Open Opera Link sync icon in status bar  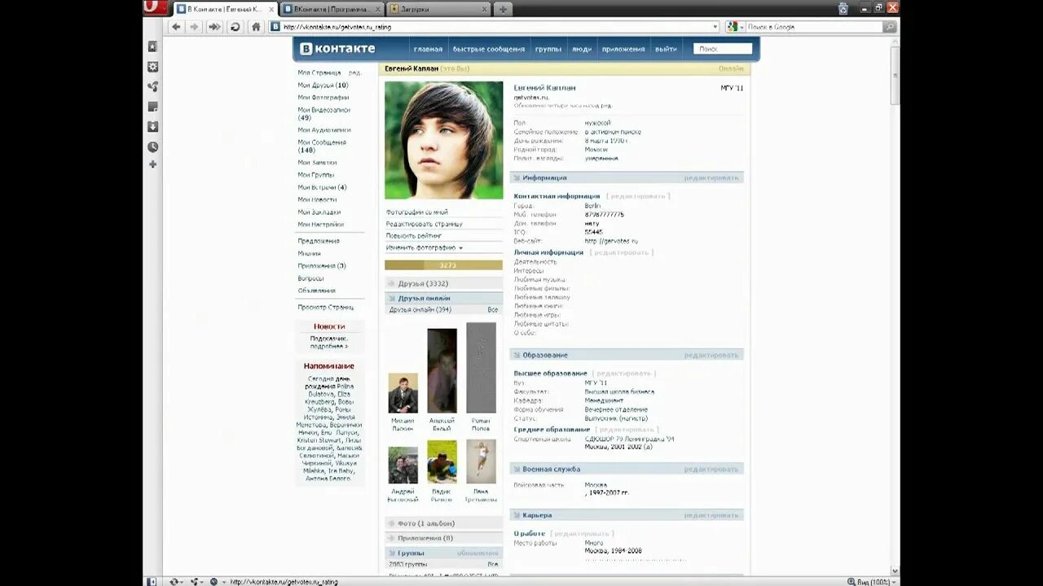(x=174, y=581)
